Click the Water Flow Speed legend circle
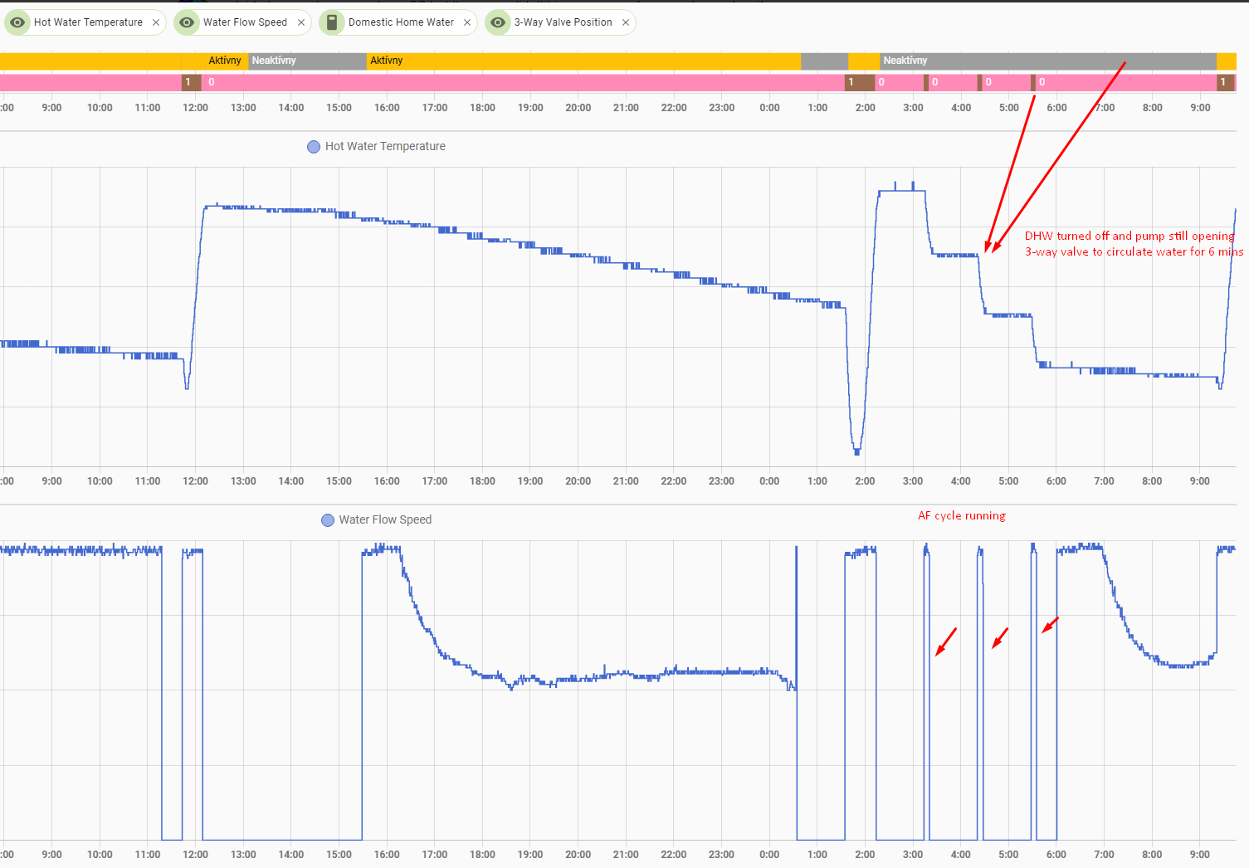Image resolution: width=1249 pixels, height=868 pixels. 328,520
